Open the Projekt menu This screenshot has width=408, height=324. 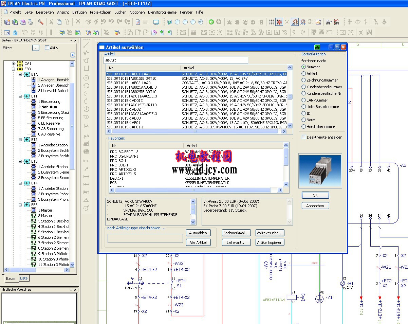pyautogui.click(x=15, y=12)
